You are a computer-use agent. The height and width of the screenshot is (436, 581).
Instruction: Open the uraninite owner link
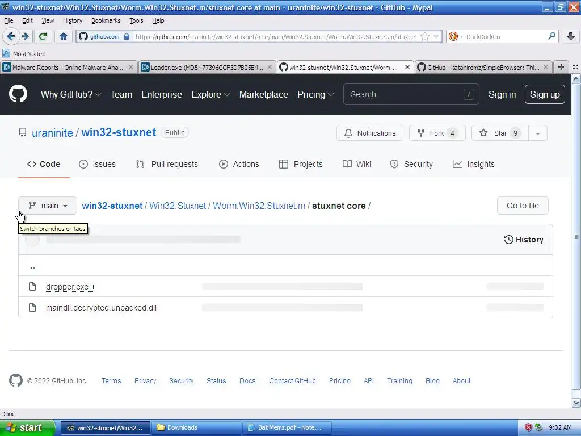tap(52, 133)
